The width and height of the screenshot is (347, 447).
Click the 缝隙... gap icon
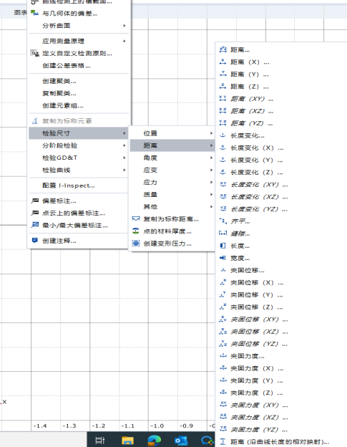[x=223, y=234]
